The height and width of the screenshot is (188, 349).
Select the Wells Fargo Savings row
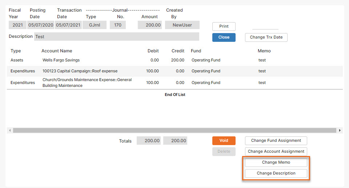[x=175, y=60]
